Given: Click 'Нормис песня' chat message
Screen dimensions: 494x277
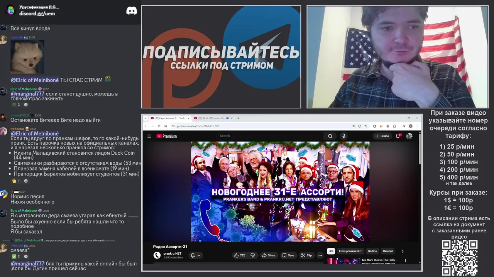Looking at the screenshot, I should pos(27,197).
